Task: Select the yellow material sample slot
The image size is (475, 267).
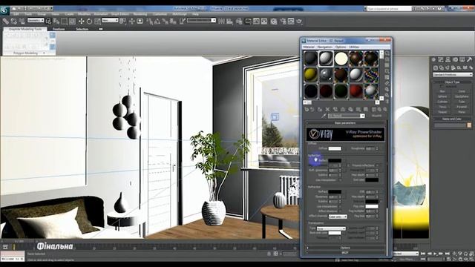Action: (x=310, y=74)
